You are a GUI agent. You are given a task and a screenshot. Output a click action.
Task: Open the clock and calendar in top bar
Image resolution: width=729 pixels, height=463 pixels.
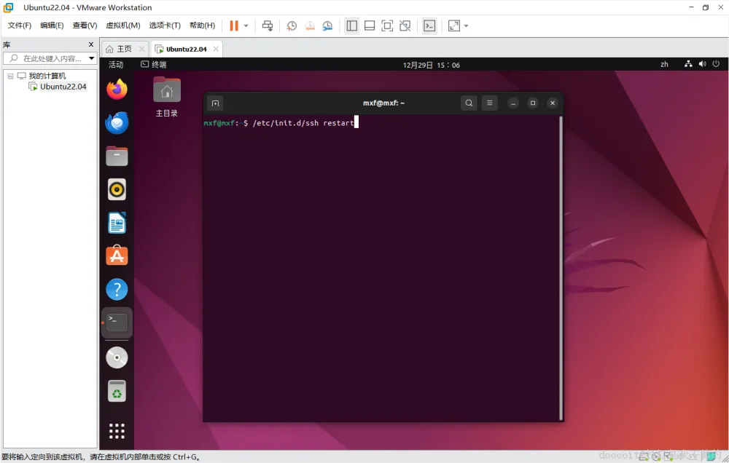pyautogui.click(x=432, y=65)
